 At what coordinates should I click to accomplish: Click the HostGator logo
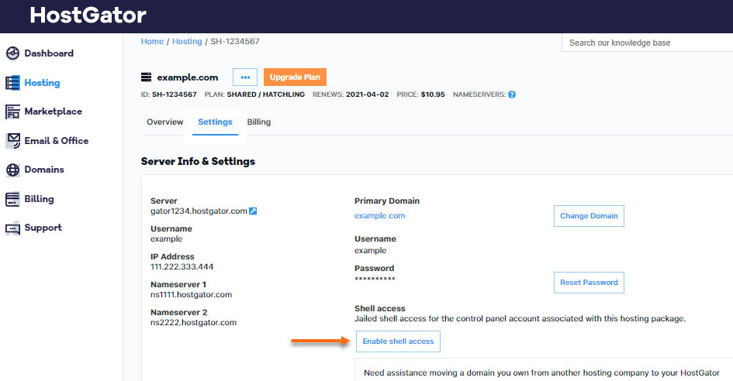coord(88,15)
